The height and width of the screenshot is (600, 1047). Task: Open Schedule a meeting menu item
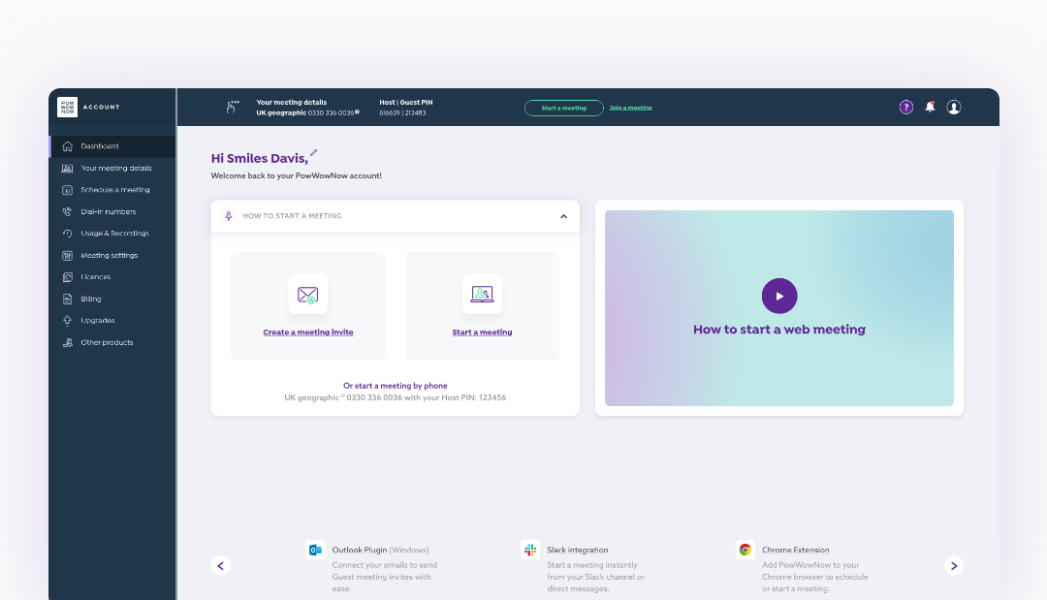click(x=112, y=190)
